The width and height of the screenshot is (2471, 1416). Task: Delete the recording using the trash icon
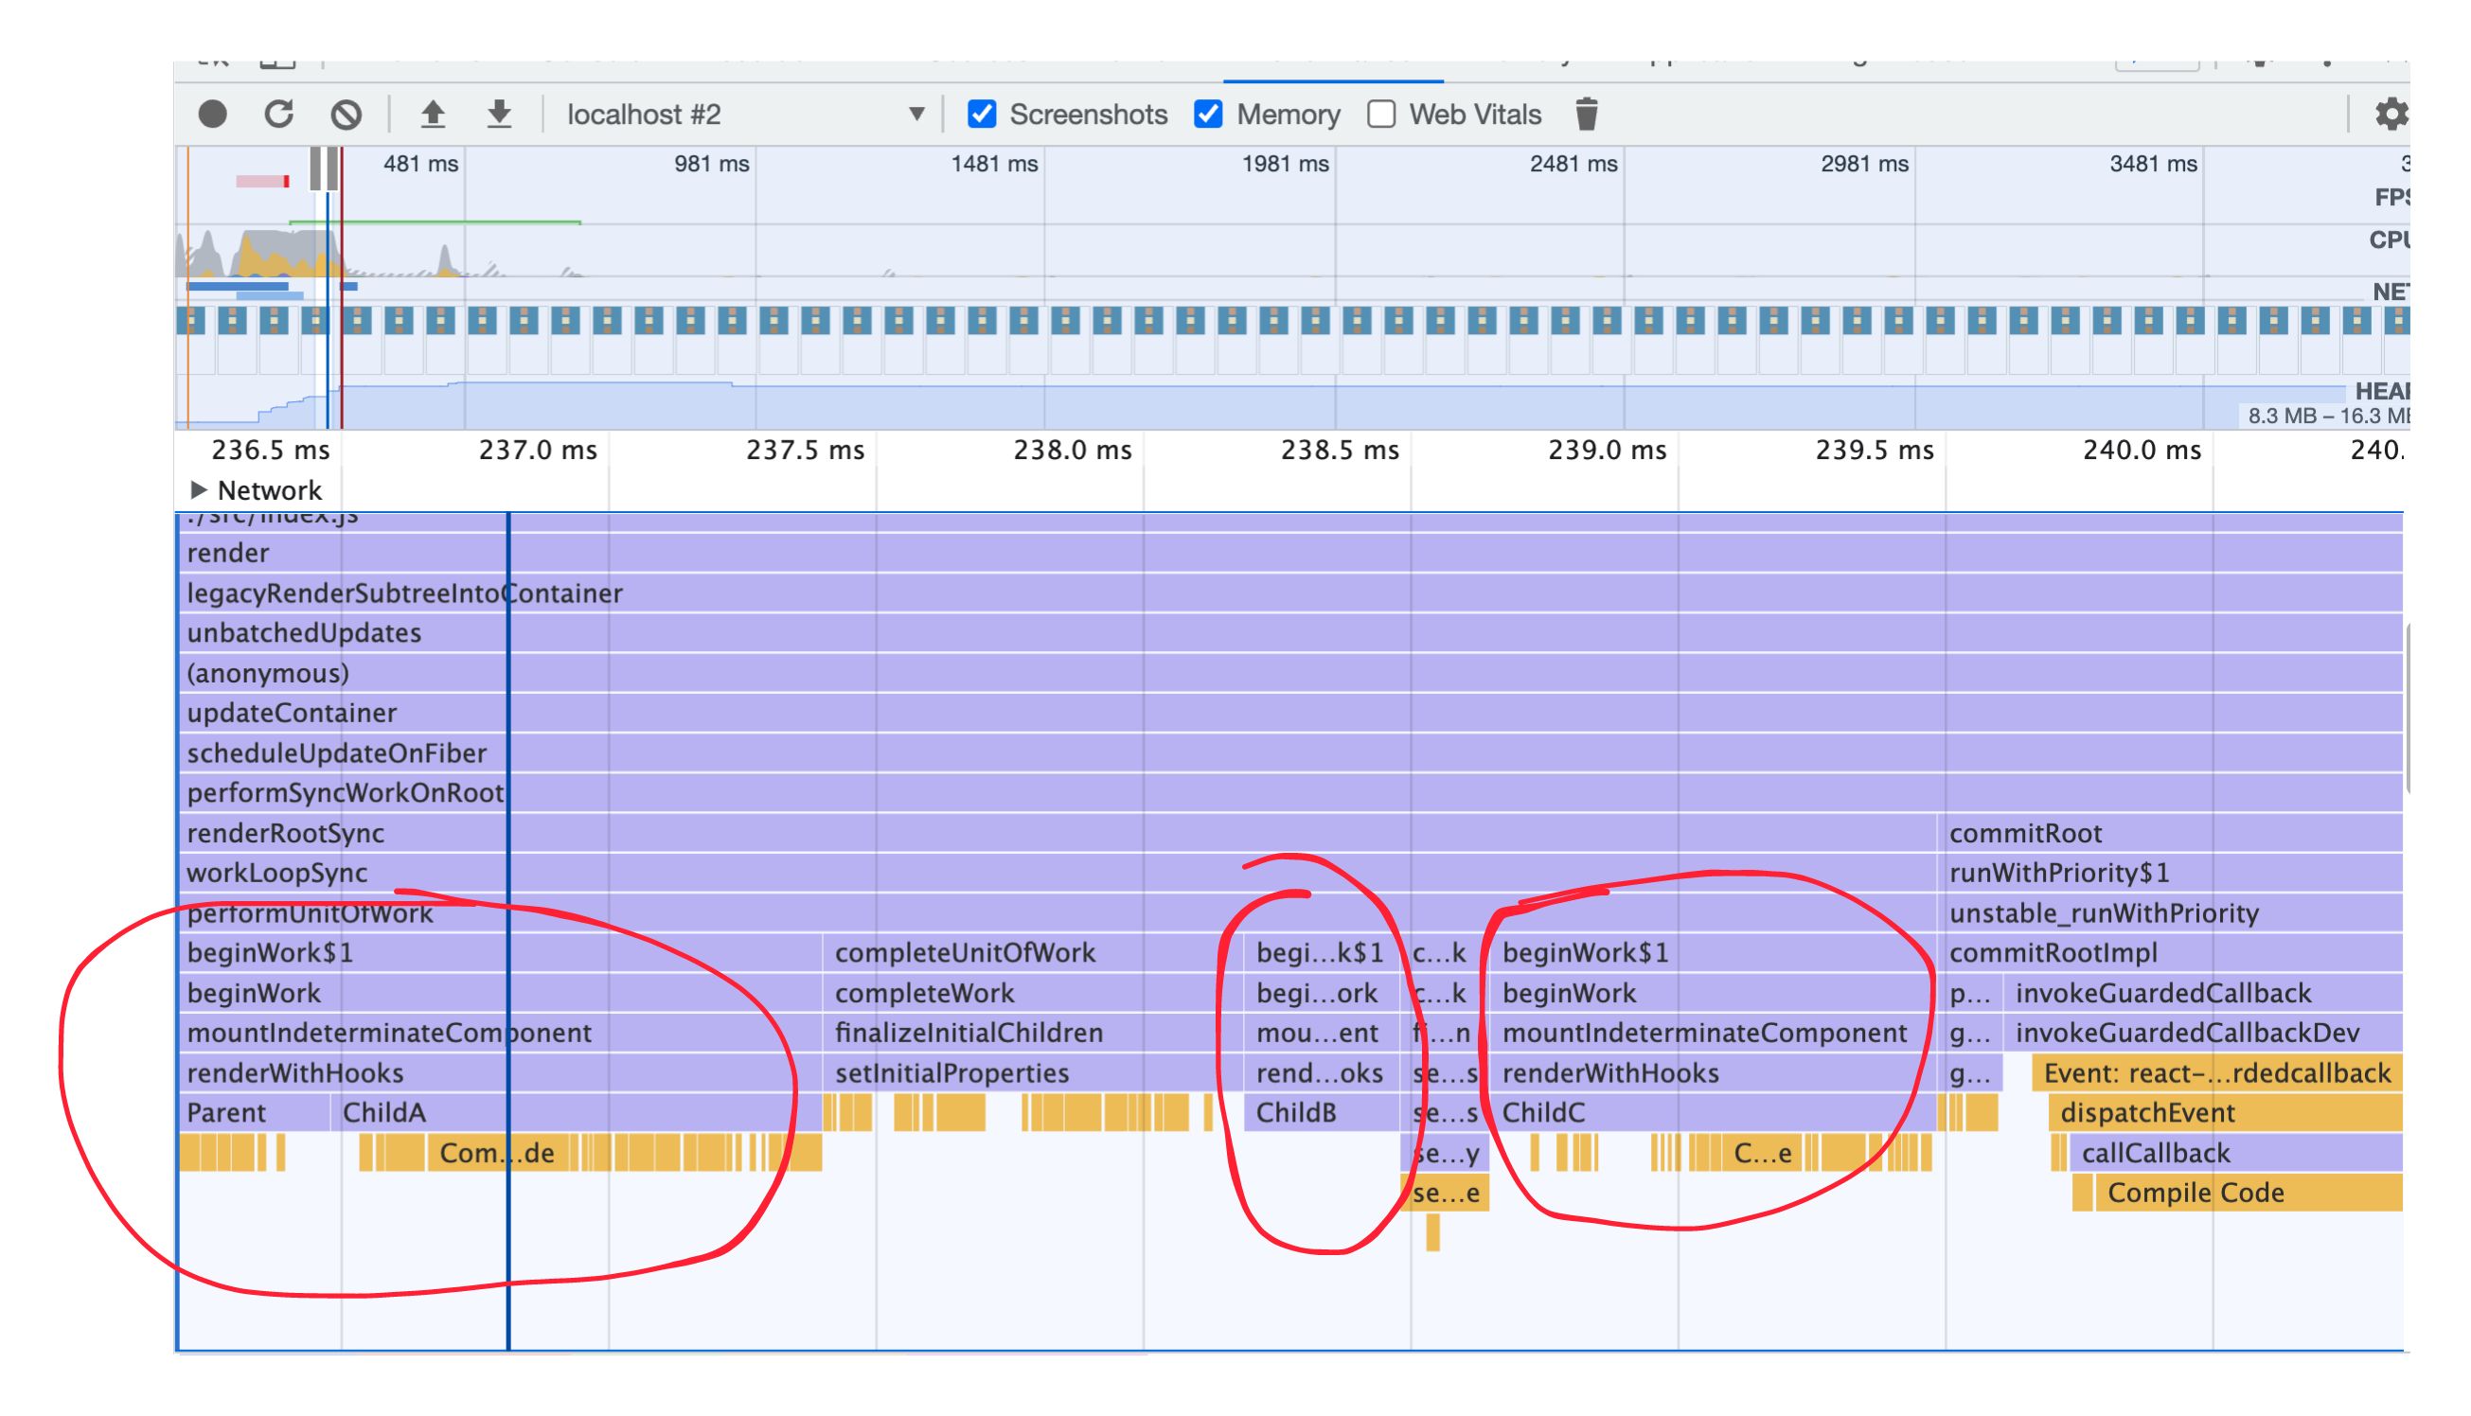[1589, 113]
